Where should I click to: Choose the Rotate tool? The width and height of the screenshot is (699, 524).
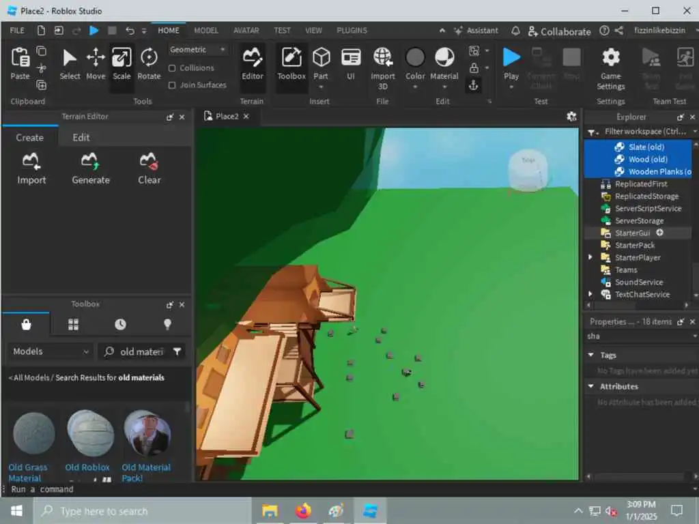coord(149,63)
